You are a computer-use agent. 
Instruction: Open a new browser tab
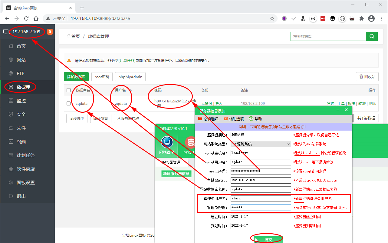coord(82,8)
